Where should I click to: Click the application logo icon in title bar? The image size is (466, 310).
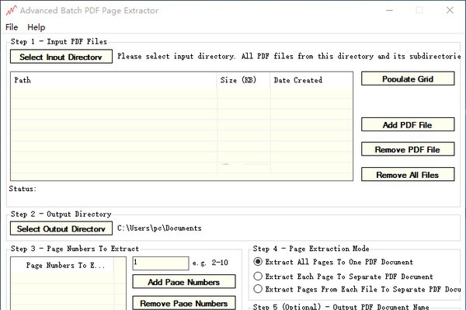click(12, 10)
